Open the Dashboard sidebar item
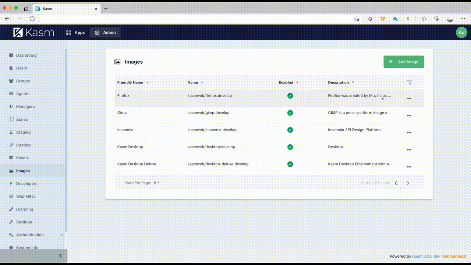This screenshot has height=265, width=471. [26, 55]
